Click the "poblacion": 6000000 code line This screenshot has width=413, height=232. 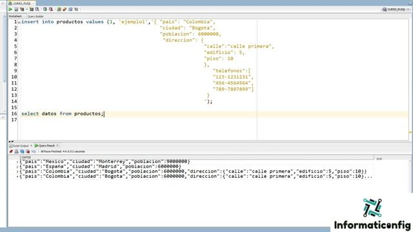[190, 34]
